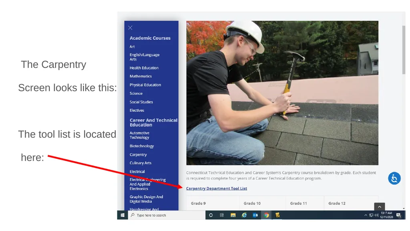The image size is (410, 231).
Task: Open the Windows Start menu
Action: coord(123,215)
